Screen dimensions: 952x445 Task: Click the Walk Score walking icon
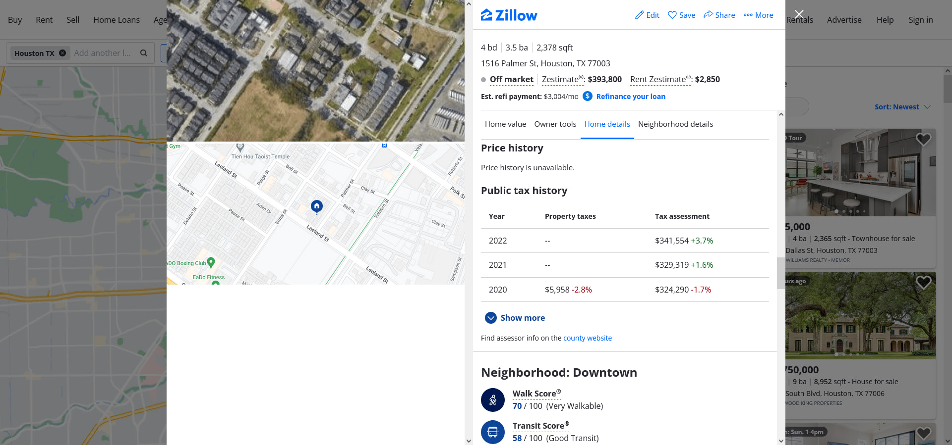(493, 400)
